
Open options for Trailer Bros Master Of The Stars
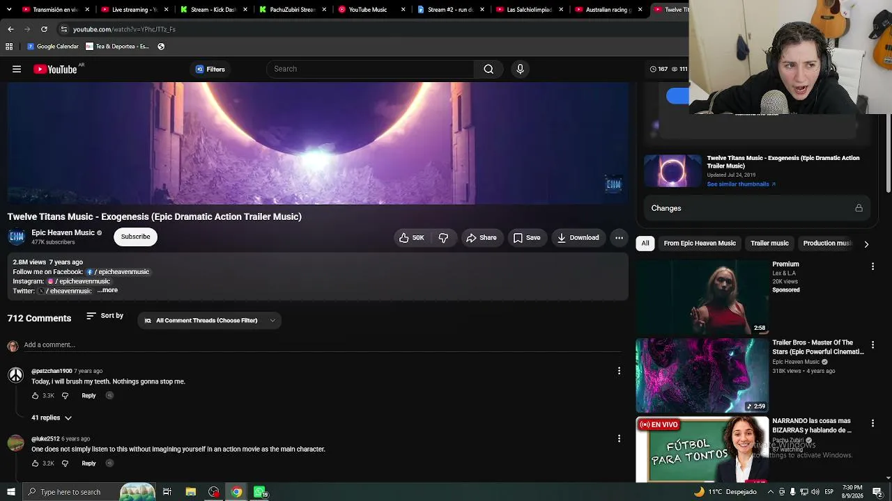coord(872,345)
